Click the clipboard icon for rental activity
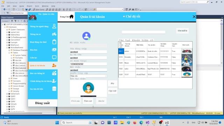The image size is (224, 126). click(x=54, y=42)
